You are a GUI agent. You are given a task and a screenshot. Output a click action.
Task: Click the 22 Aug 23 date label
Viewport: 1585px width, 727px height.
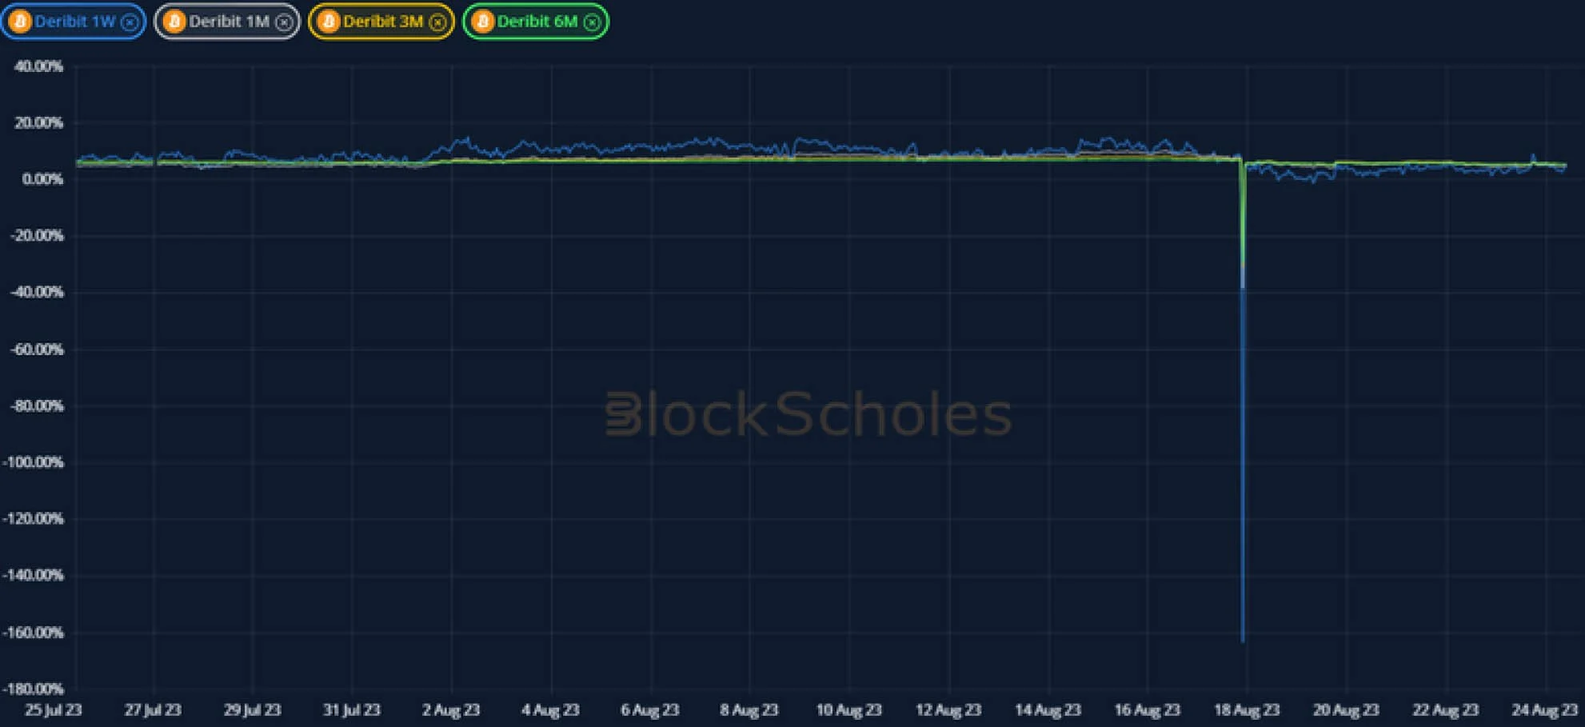click(x=1446, y=710)
